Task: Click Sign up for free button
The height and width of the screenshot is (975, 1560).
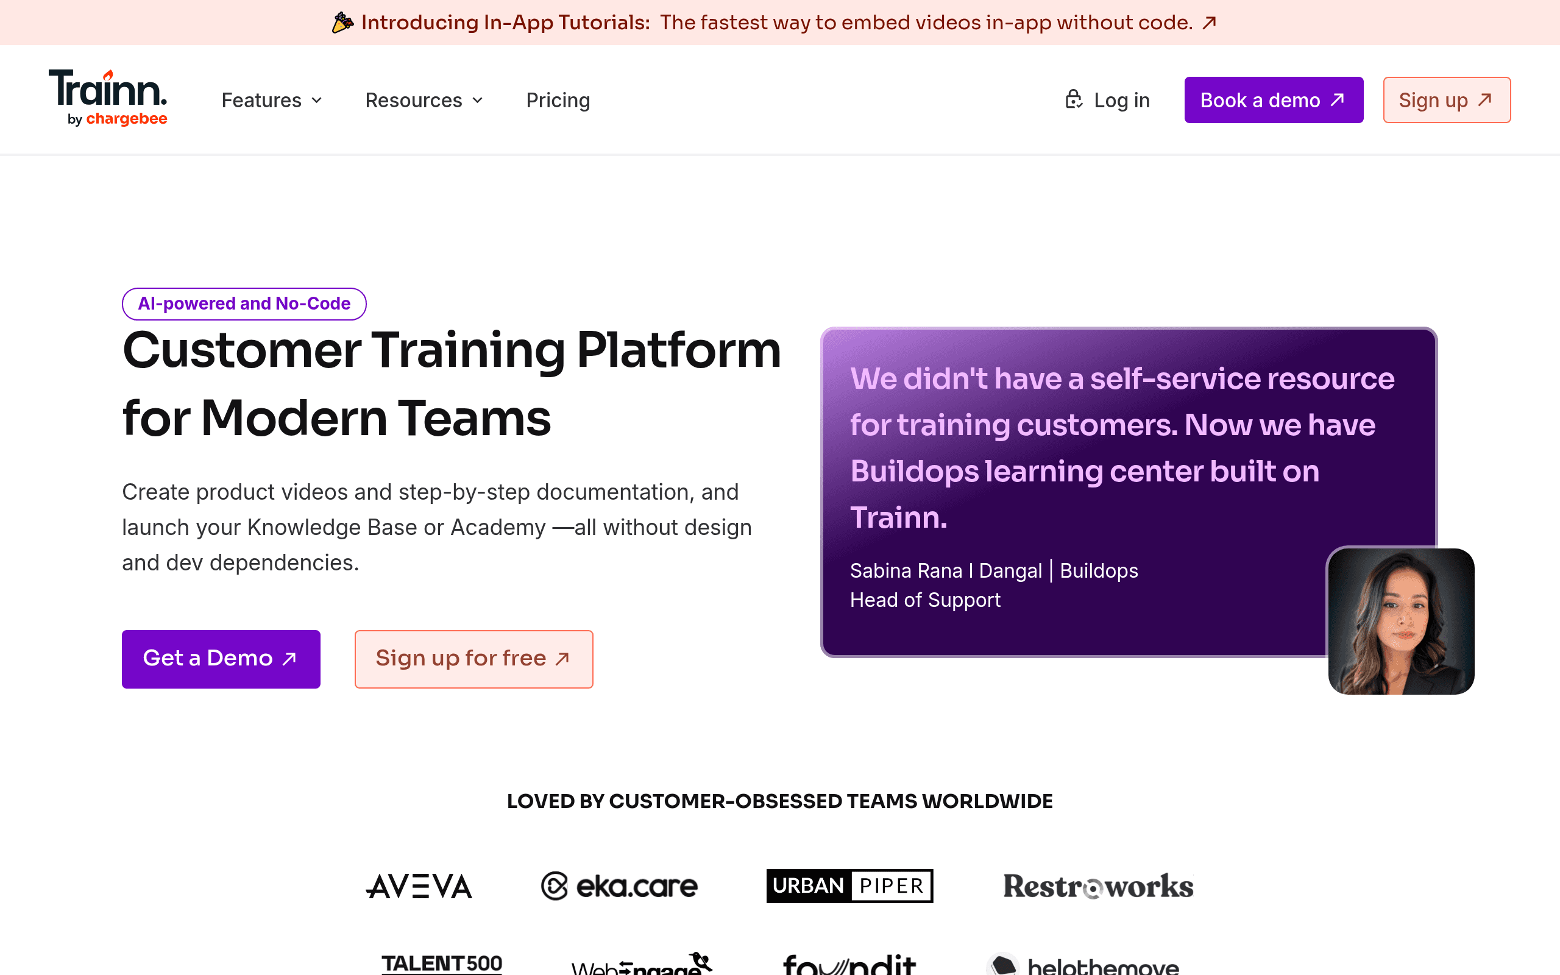Action: tap(474, 658)
